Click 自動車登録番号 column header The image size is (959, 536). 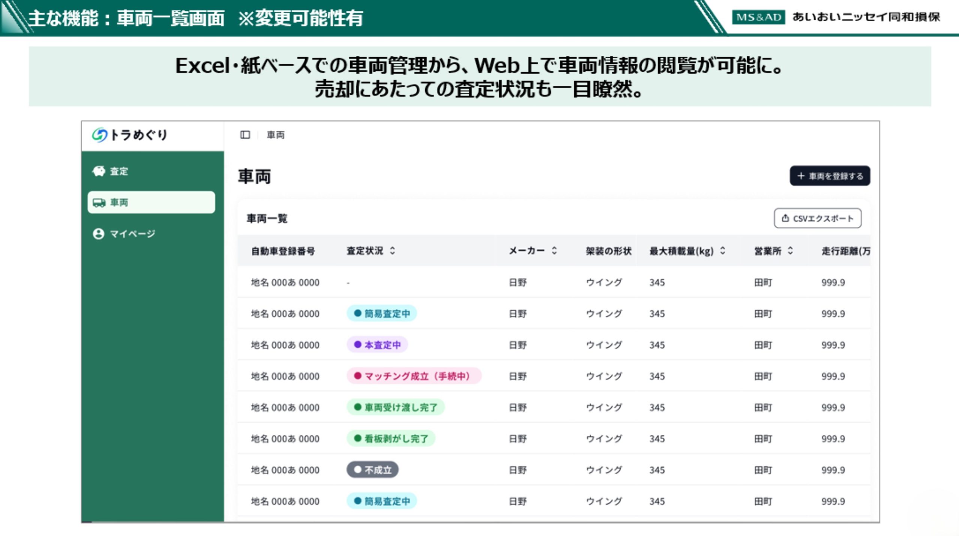283,251
